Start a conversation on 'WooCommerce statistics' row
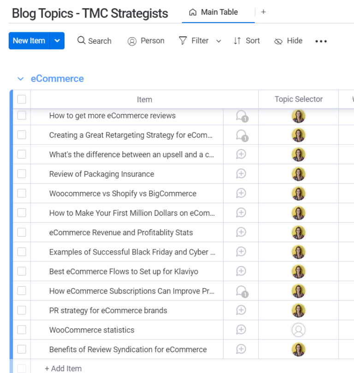354x373 pixels. (x=241, y=330)
